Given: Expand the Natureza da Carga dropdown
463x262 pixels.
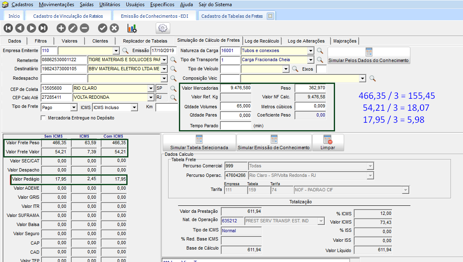Looking at the screenshot, I should point(311,51).
